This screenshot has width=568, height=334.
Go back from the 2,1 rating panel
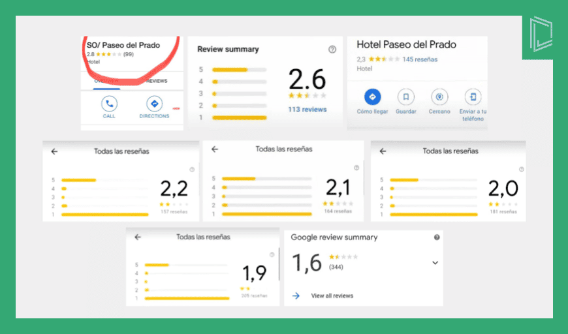coord(215,149)
